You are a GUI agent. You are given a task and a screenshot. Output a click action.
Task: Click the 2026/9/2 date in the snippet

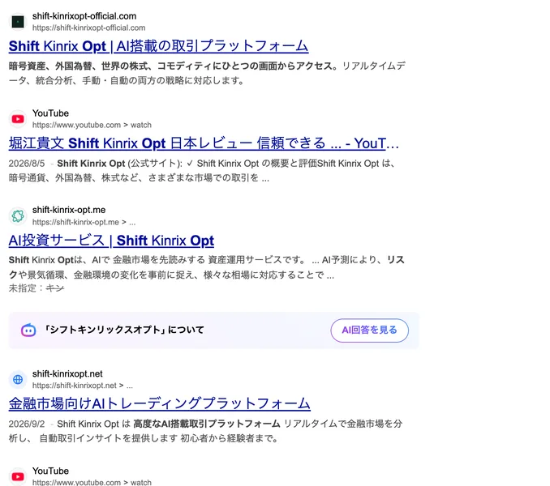click(27, 424)
